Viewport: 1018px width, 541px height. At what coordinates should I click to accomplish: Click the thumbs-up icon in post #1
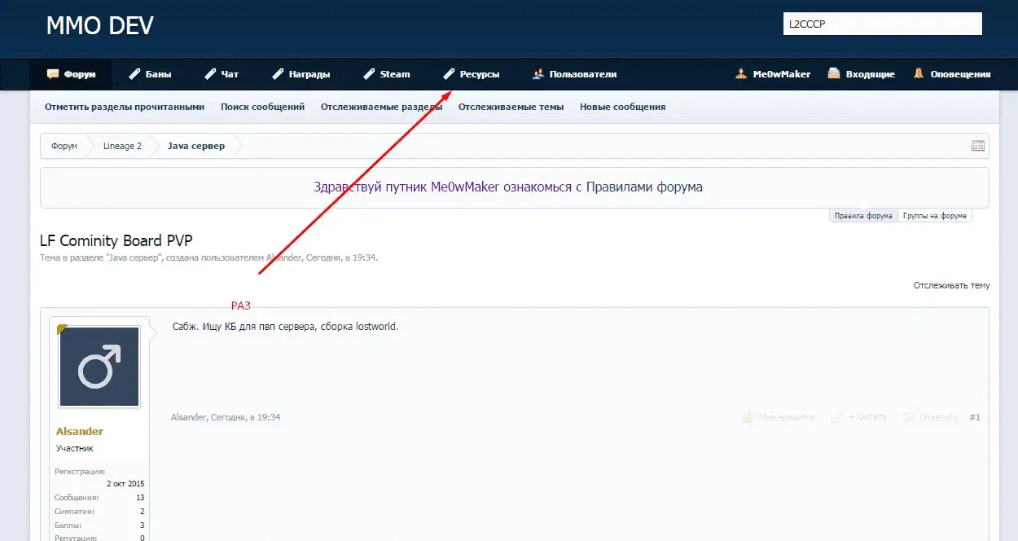coord(748,417)
